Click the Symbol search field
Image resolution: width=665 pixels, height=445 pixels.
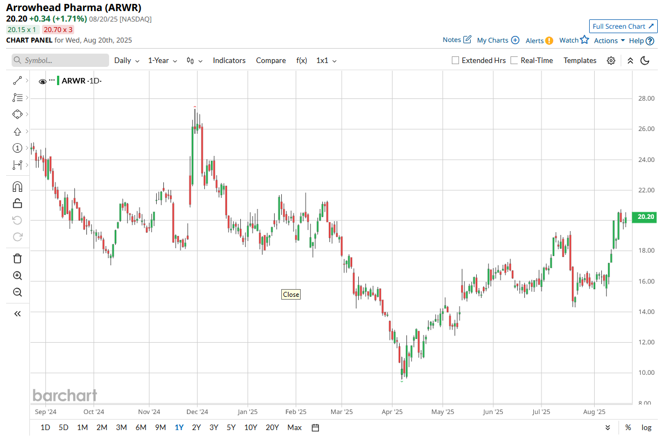pyautogui.click(x=60, y=60)
